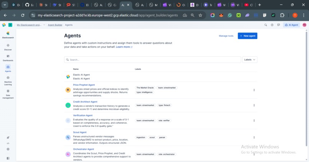Open the browser extensions puzzle icon
309x162 pixels.
point(282,15)
